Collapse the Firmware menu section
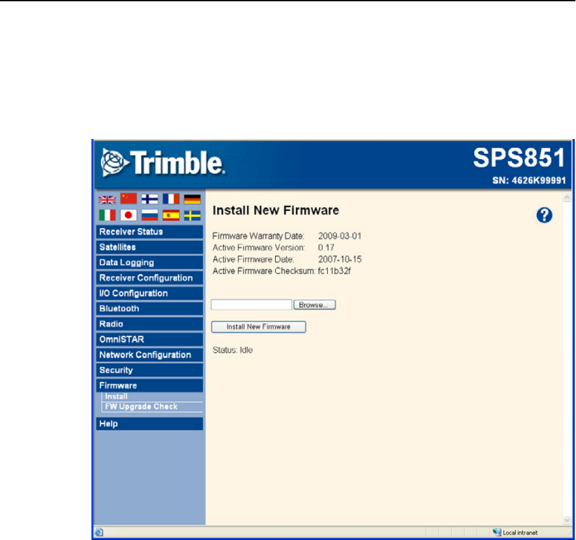 tap(149, 386)
